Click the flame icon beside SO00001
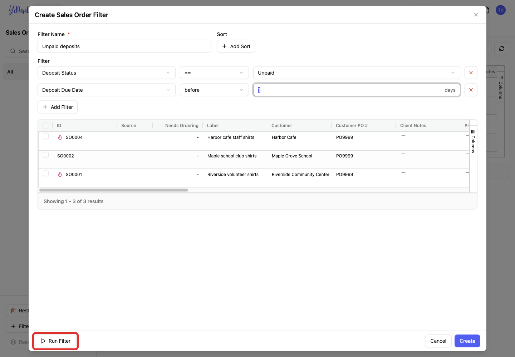The image size is (515, 357). pyautogui.click(x=60, y=174)
